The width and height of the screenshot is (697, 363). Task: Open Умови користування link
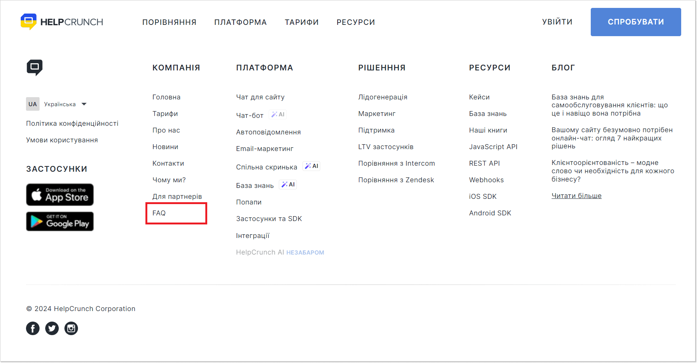coord(62,140)
